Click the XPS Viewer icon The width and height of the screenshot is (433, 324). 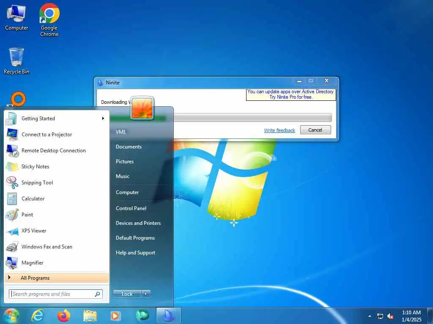pos(12,231)
